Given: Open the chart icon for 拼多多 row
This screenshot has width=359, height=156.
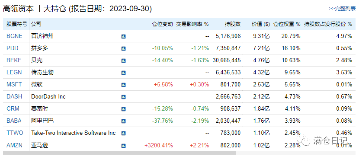Looking at the screenshot, I should point(123,48).
